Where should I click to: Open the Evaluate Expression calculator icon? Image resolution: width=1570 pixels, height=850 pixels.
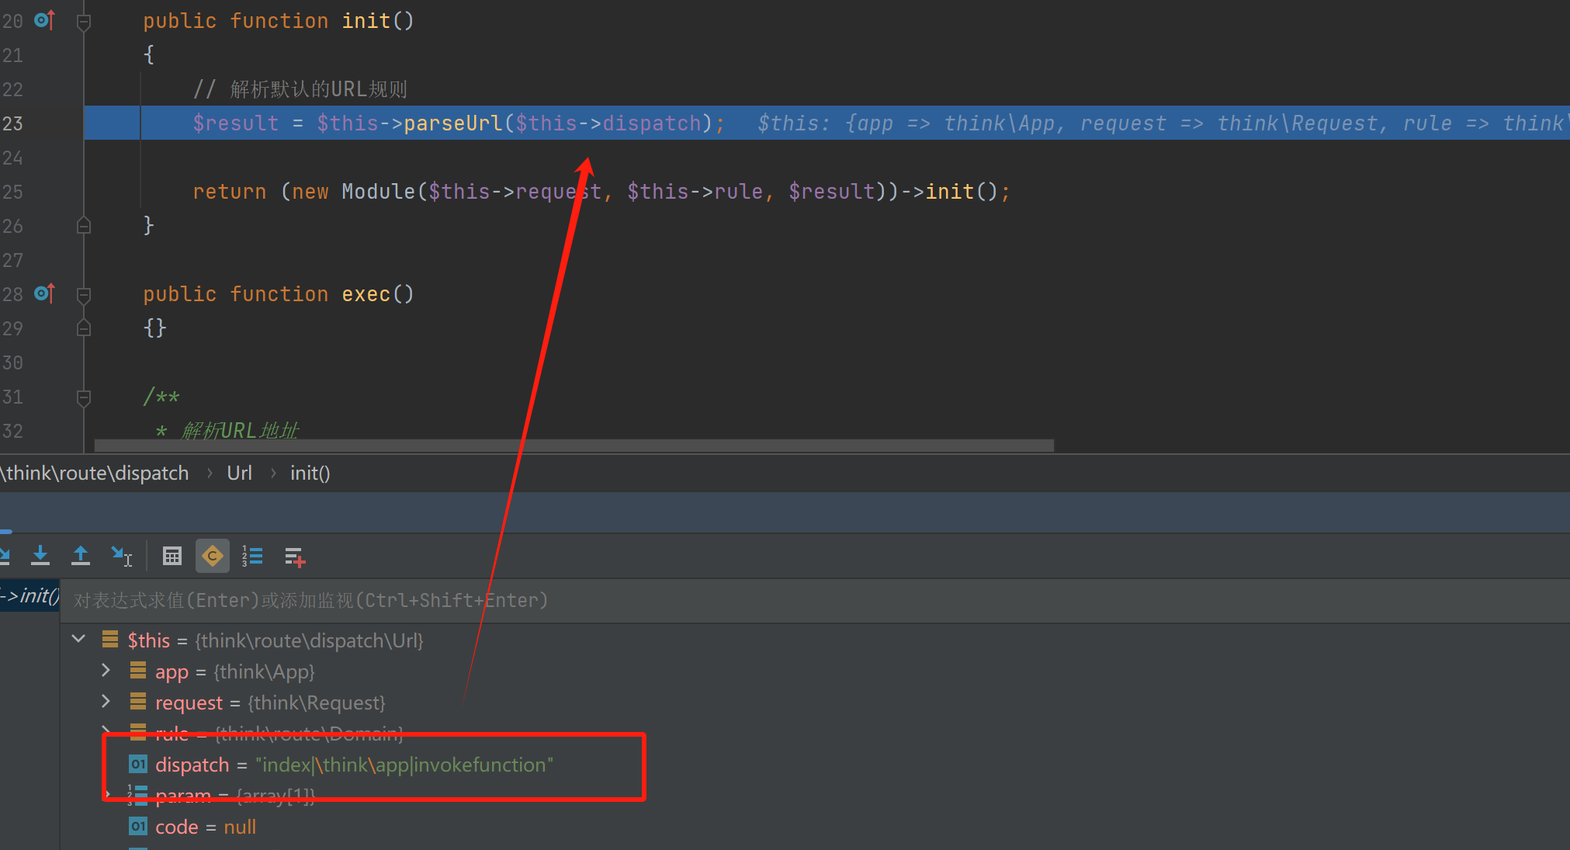coord(172,556)
